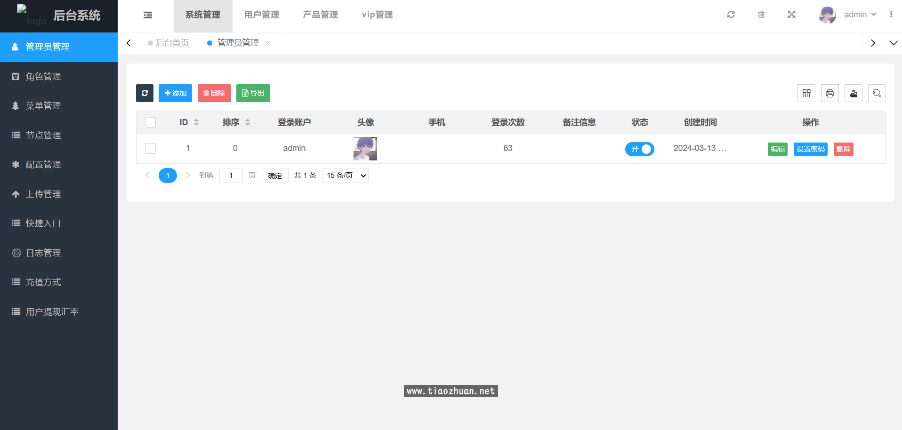Open 日志管理 in the sidebar
This screenshot has width=902, height=430.
[x=59, y=253]
